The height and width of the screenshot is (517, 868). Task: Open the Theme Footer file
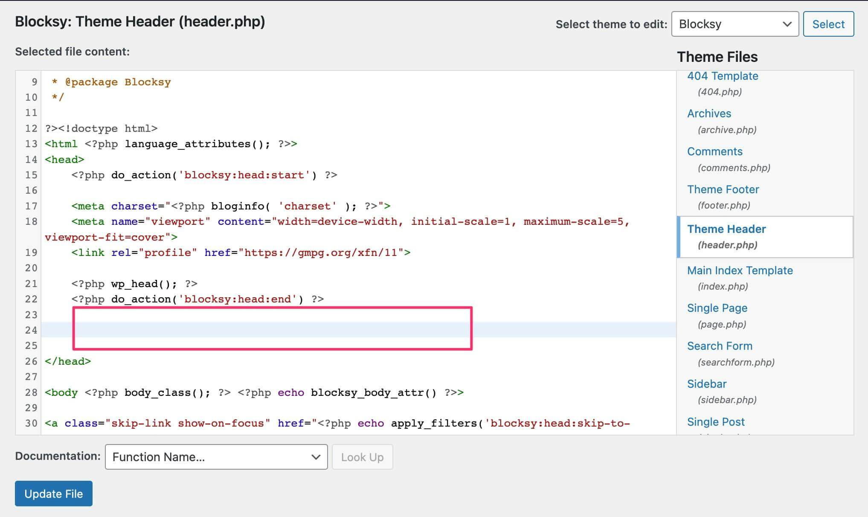coord(723,189)
